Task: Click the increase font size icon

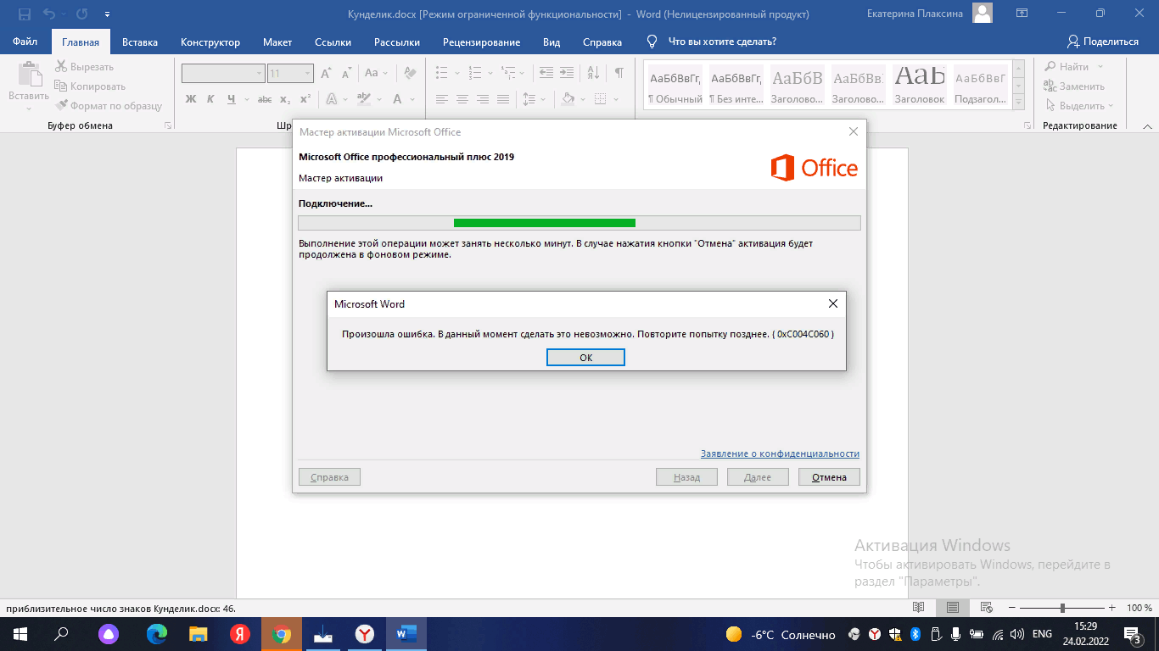Action: pyautogui.click(x=326, y=74)
